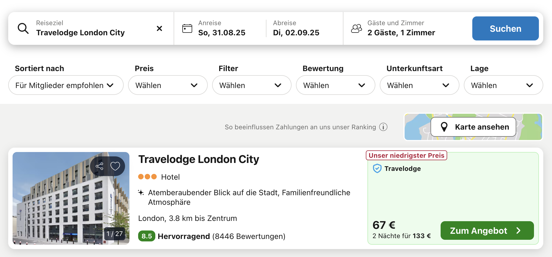Click the Atemberaubender Blick highlights text

click(249, 197)
